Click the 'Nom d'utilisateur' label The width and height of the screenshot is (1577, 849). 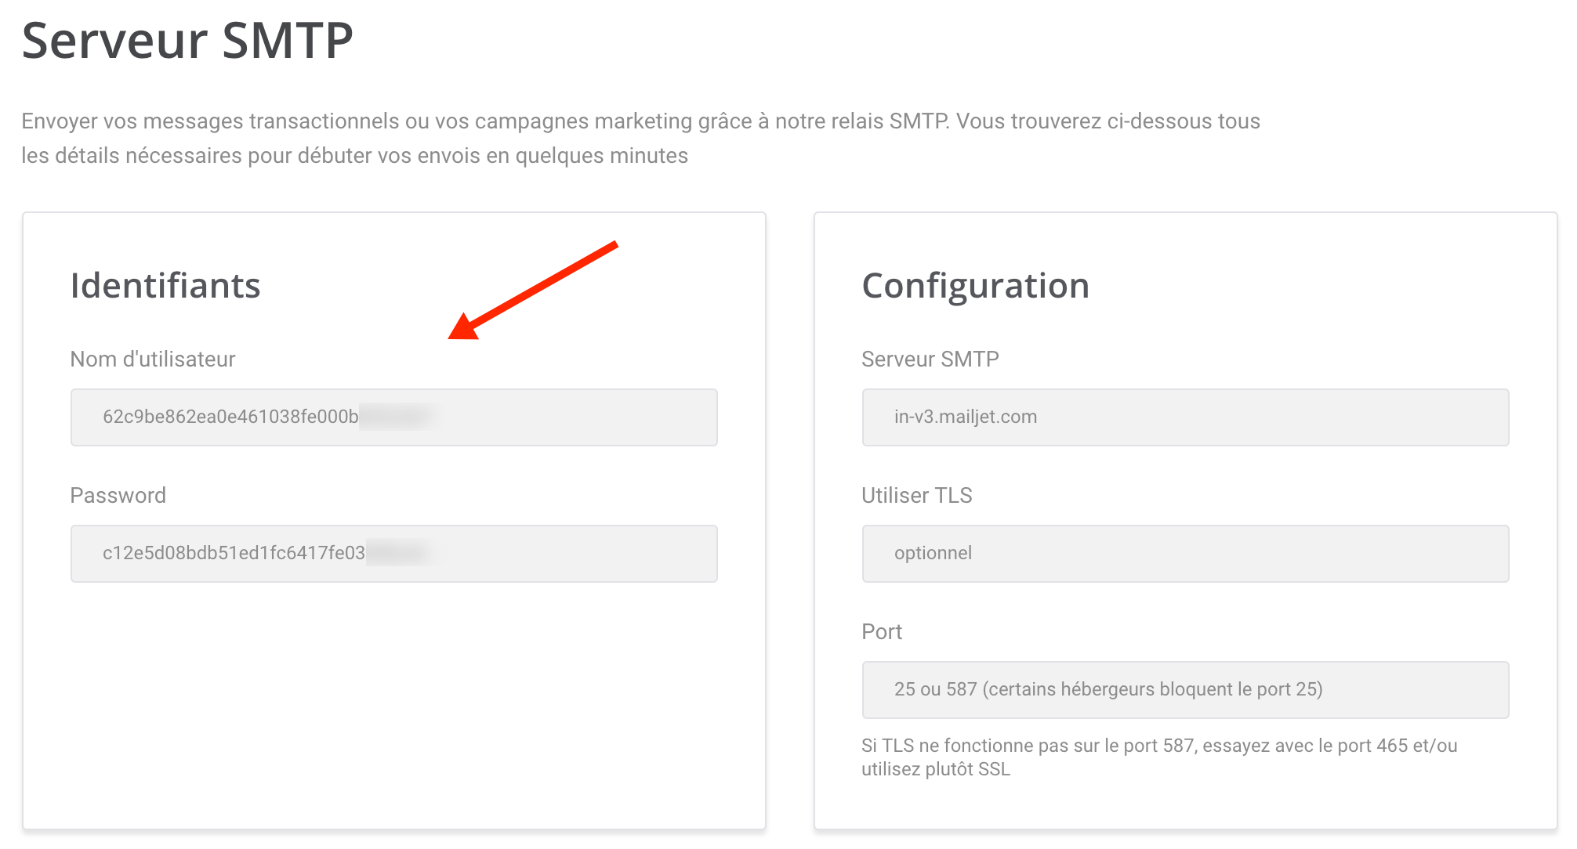(153, 359)
